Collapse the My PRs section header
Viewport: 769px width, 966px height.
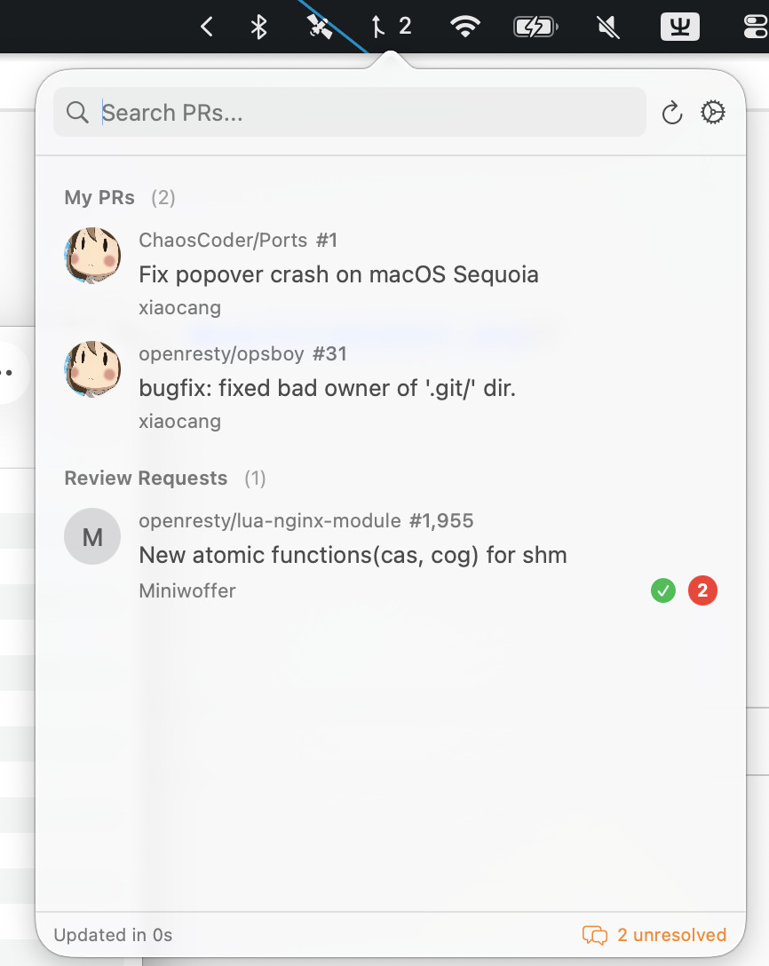(x=99, y=197)
